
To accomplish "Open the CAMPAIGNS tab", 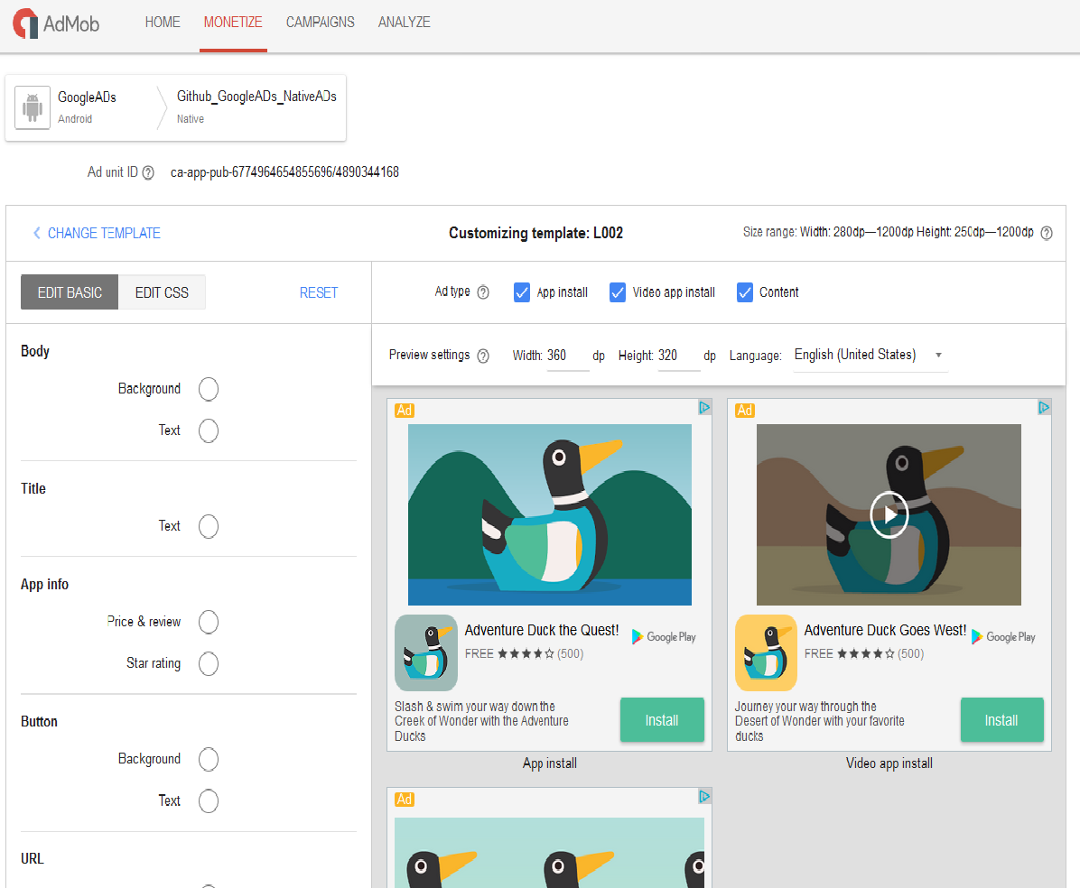I will point(321,22).
